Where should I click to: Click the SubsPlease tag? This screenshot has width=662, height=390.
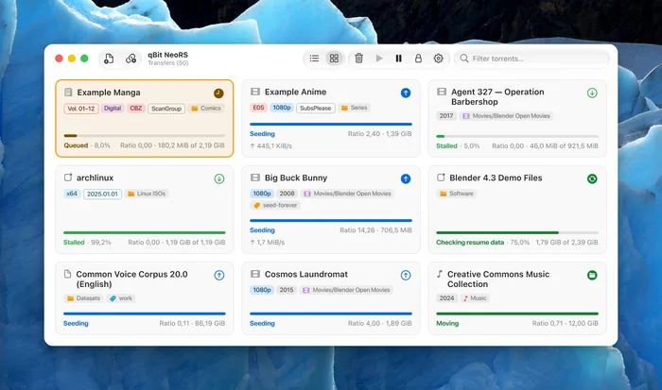(315, 108)
